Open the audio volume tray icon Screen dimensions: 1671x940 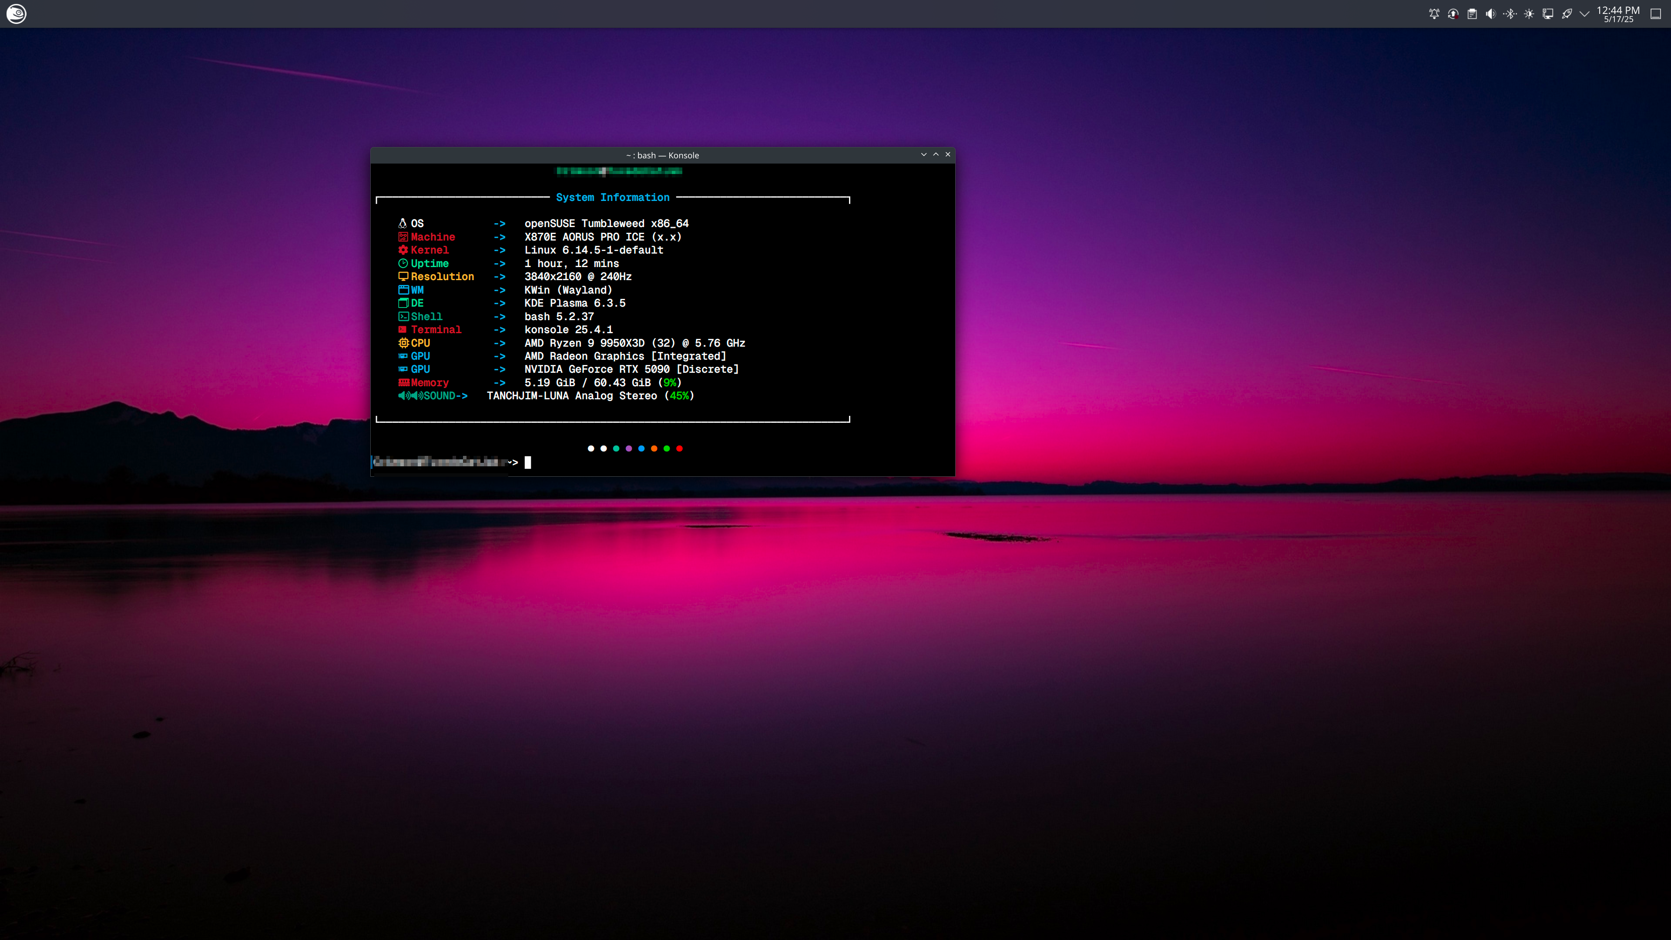[x=1491, y=13]
